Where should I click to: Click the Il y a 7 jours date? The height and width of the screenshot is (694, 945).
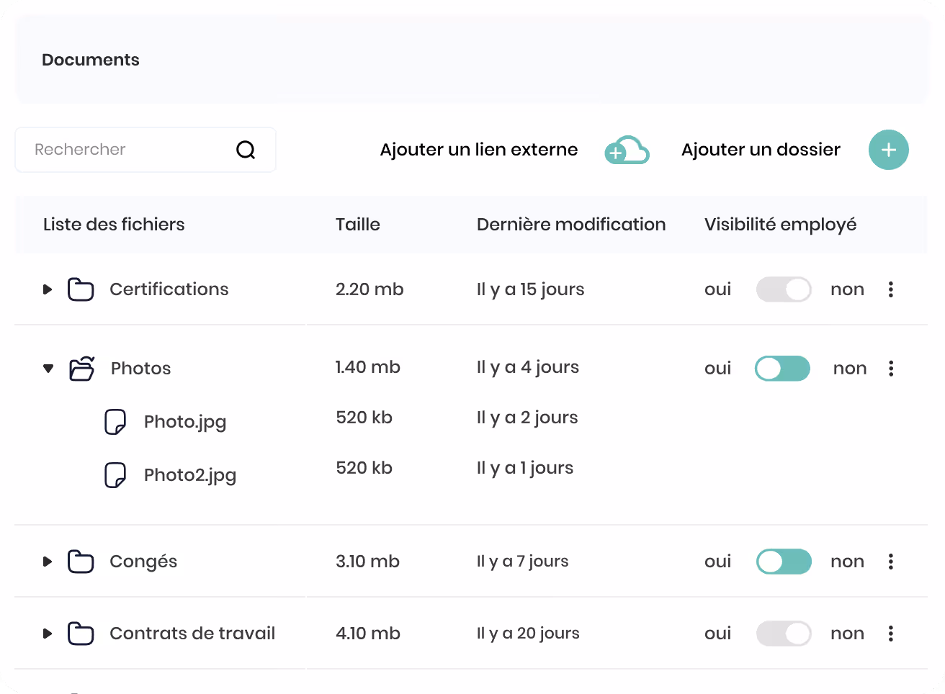(x=523, y=562)
